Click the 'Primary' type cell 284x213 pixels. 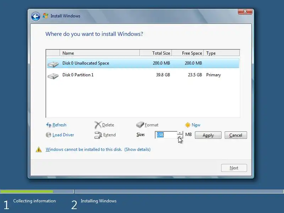[213, 75]
